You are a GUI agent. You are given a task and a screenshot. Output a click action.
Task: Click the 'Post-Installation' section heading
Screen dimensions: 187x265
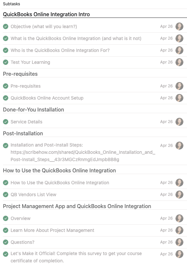[23, 134]
